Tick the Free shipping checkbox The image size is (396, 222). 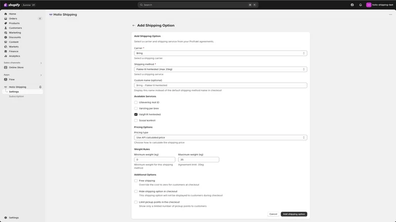[136, 181]
